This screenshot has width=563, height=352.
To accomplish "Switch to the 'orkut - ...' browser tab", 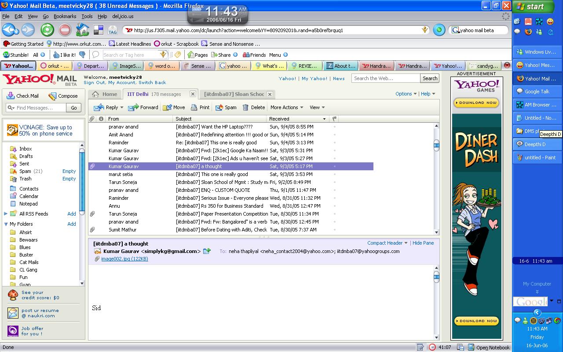I will click(x=55, y=66).
